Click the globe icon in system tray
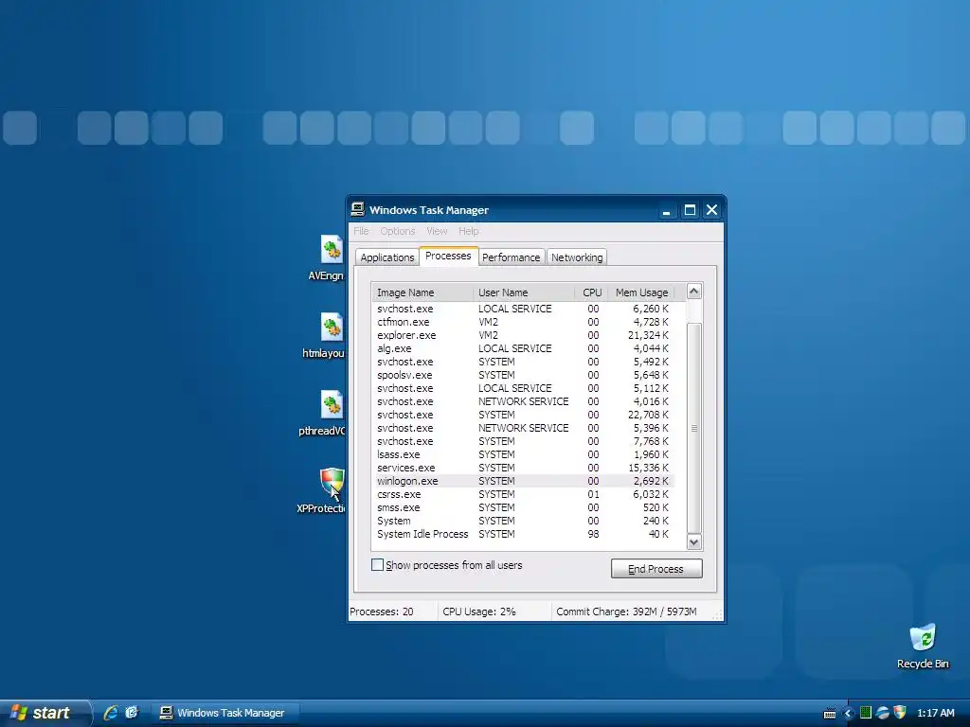Viewport: 970px width, 727px height. click(x=883, y=713)
